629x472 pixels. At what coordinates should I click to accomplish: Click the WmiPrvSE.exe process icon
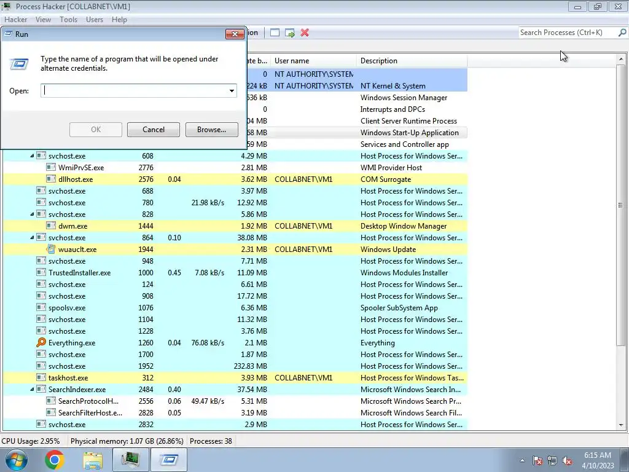pos(51,167)
